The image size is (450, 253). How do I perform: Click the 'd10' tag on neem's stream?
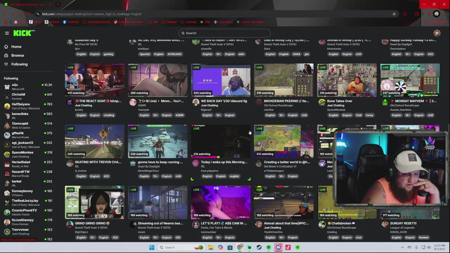178,238
